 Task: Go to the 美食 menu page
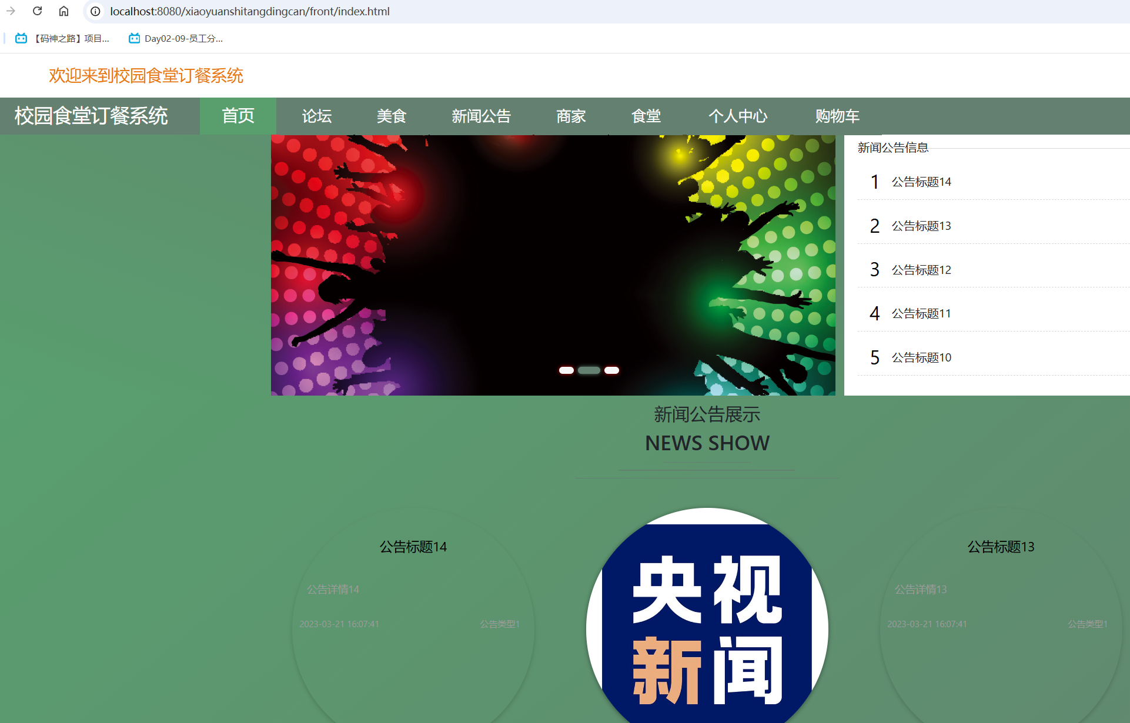pos(392,116)
